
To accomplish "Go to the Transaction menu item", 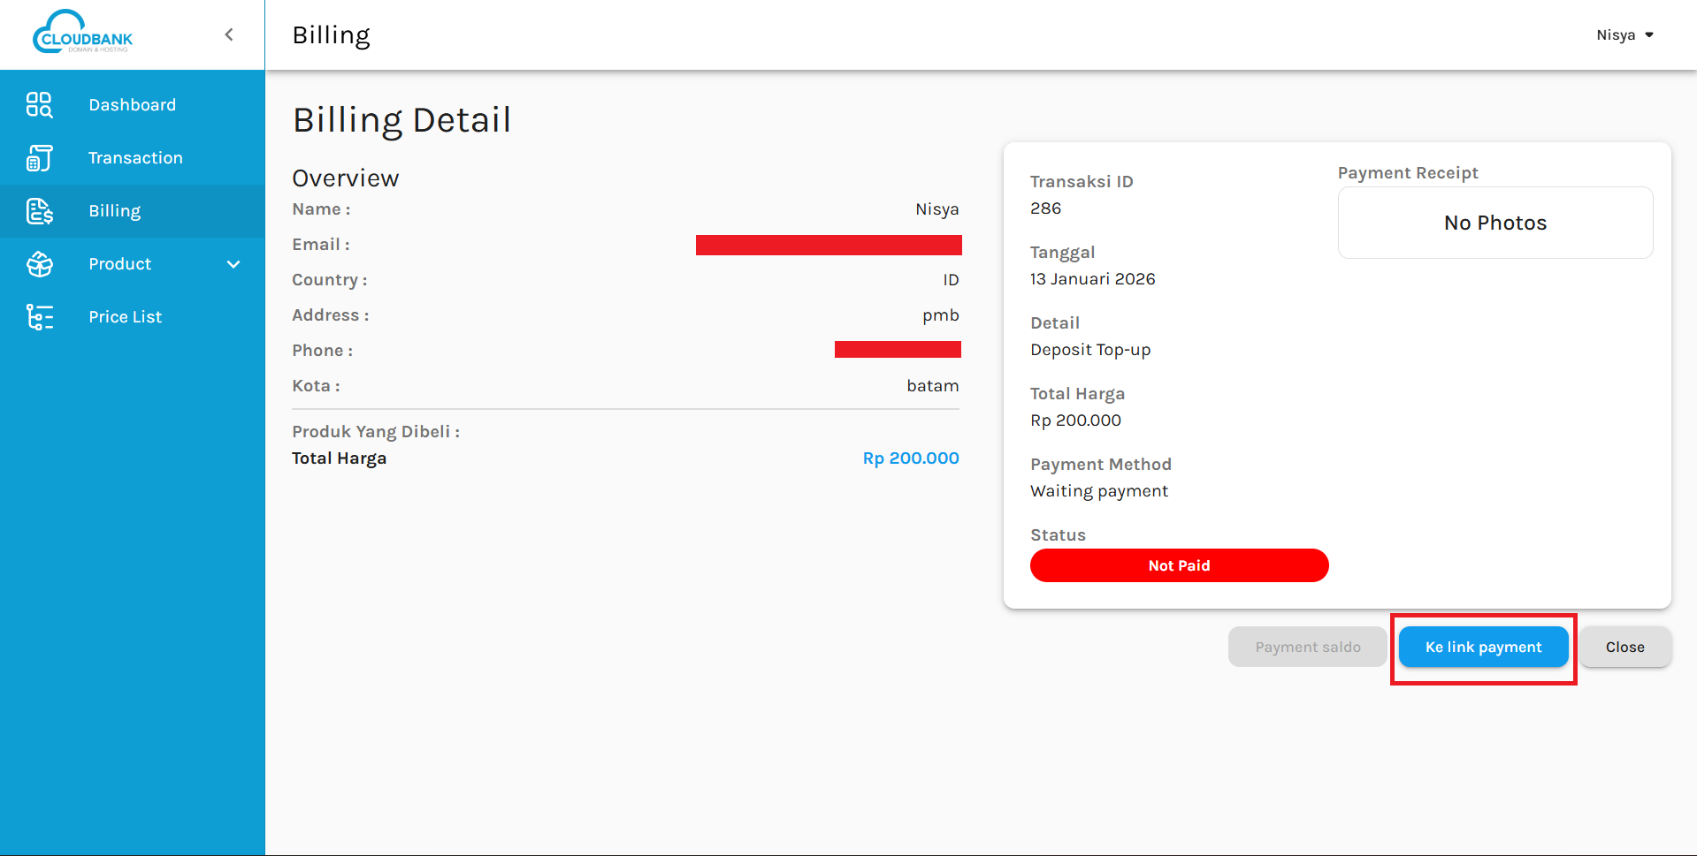I will click(x=135, y=158).
